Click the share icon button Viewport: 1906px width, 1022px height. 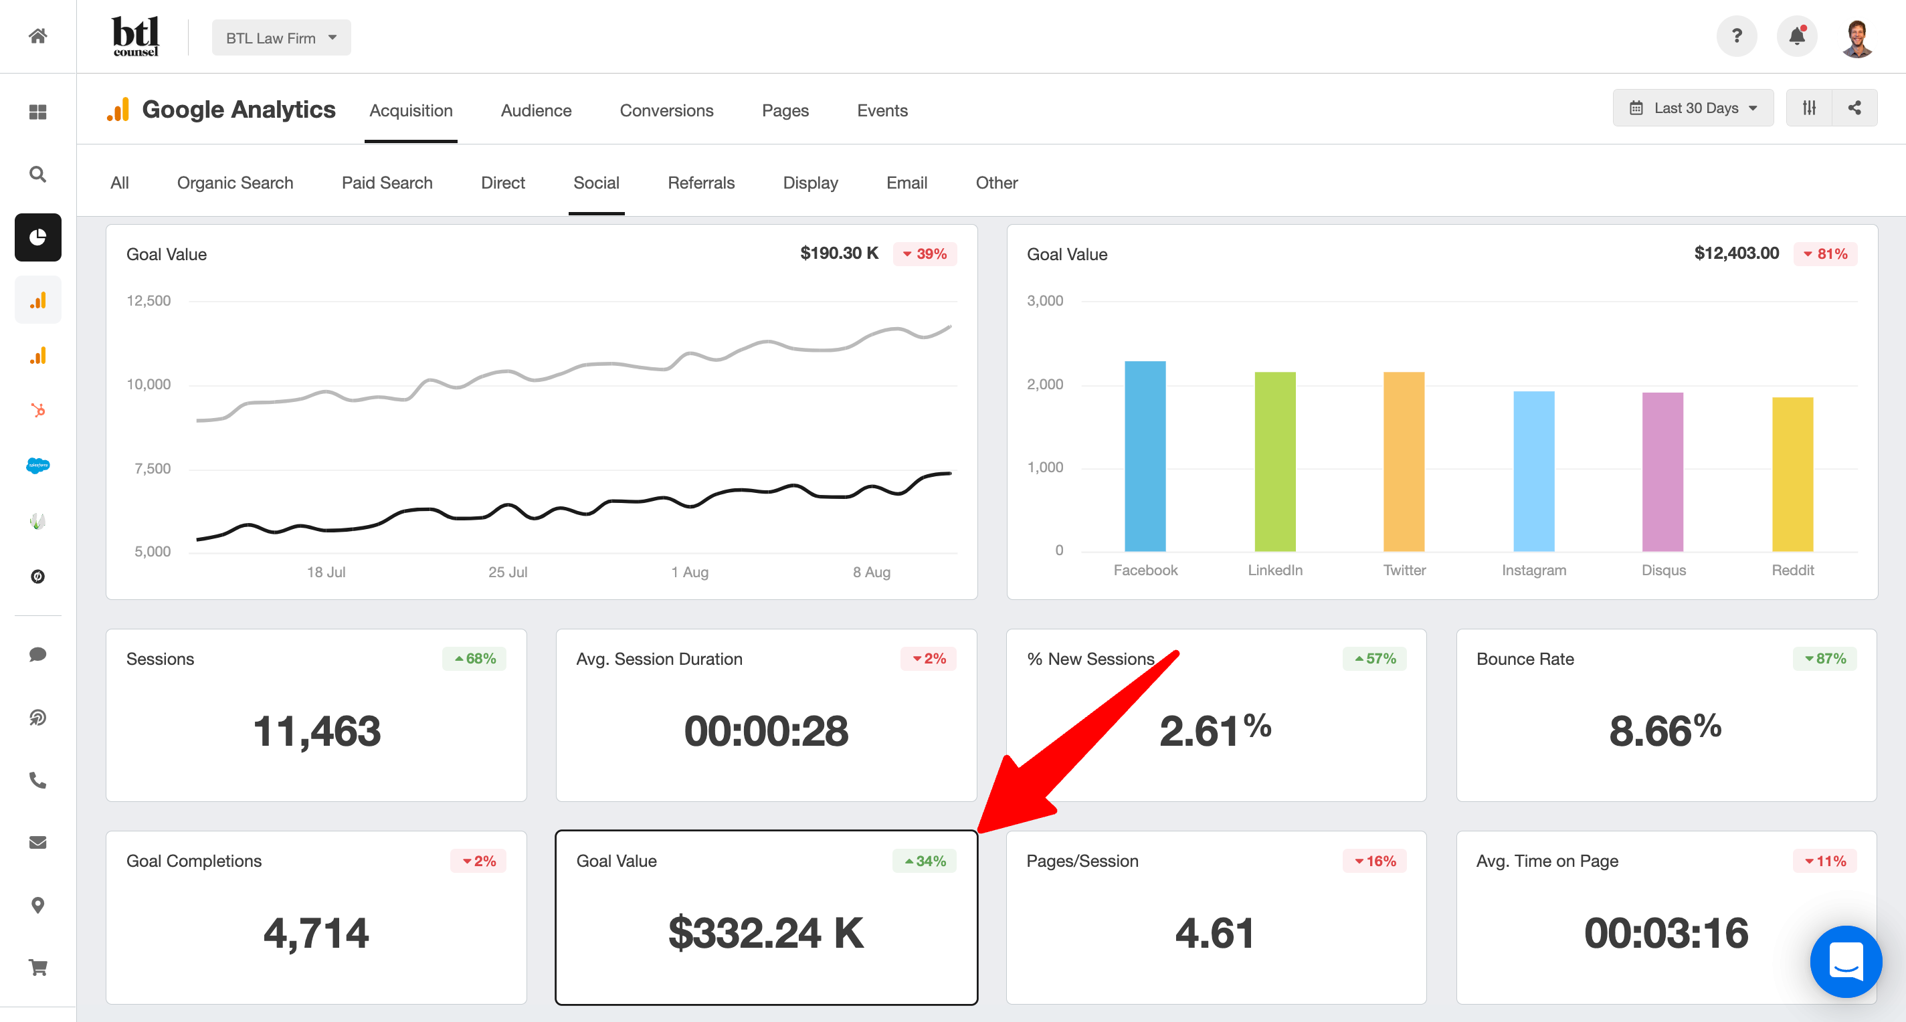click(1854, 108)
